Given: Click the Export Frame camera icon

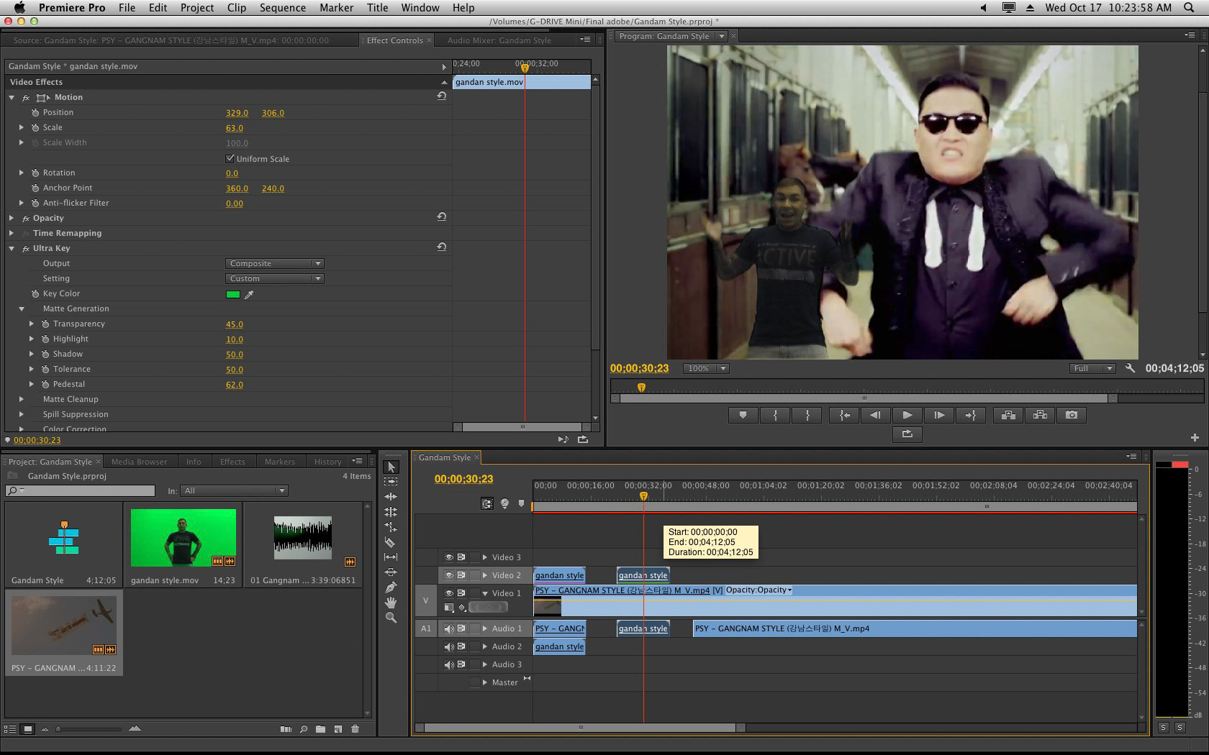Looking at the screenshot, I should click(1072, 415).
